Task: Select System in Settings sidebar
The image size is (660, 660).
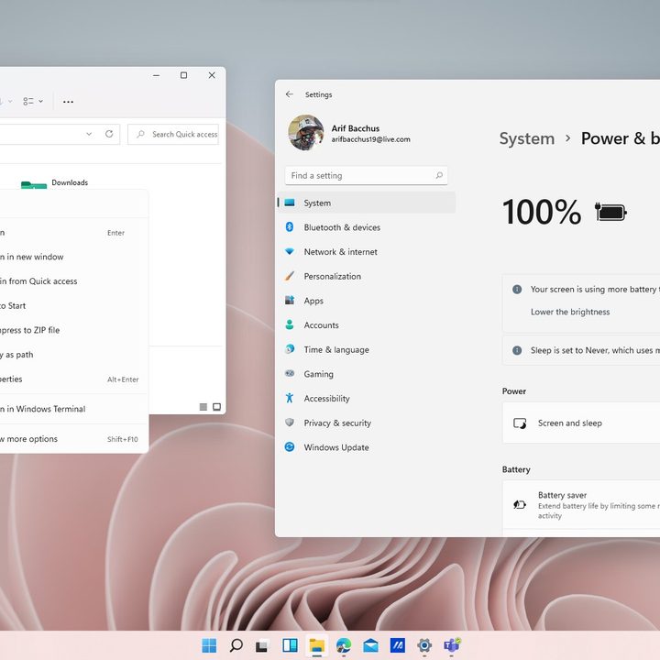Action: pos(366,203)
